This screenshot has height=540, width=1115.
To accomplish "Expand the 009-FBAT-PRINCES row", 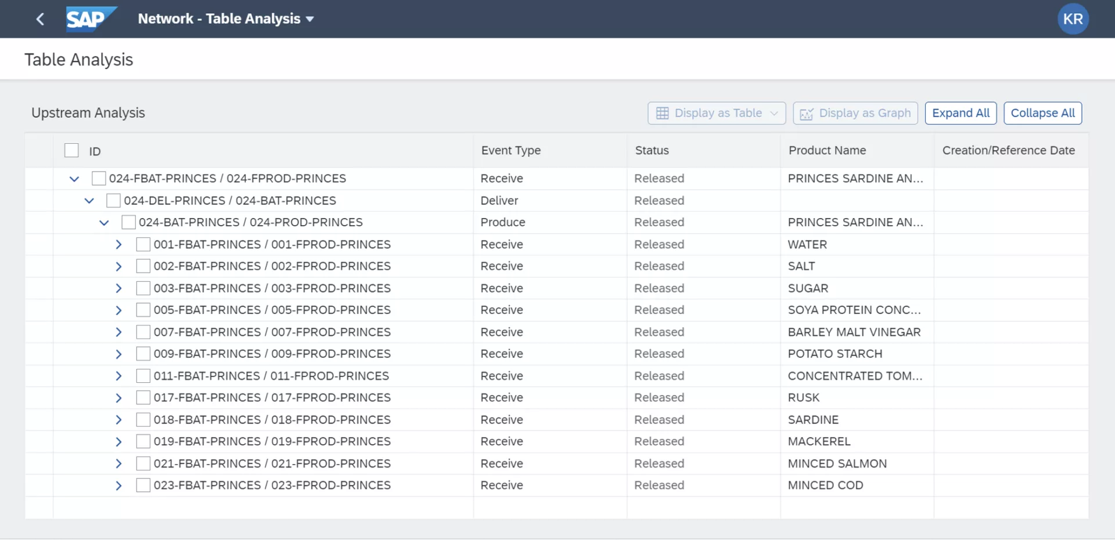I will (118, 354).
